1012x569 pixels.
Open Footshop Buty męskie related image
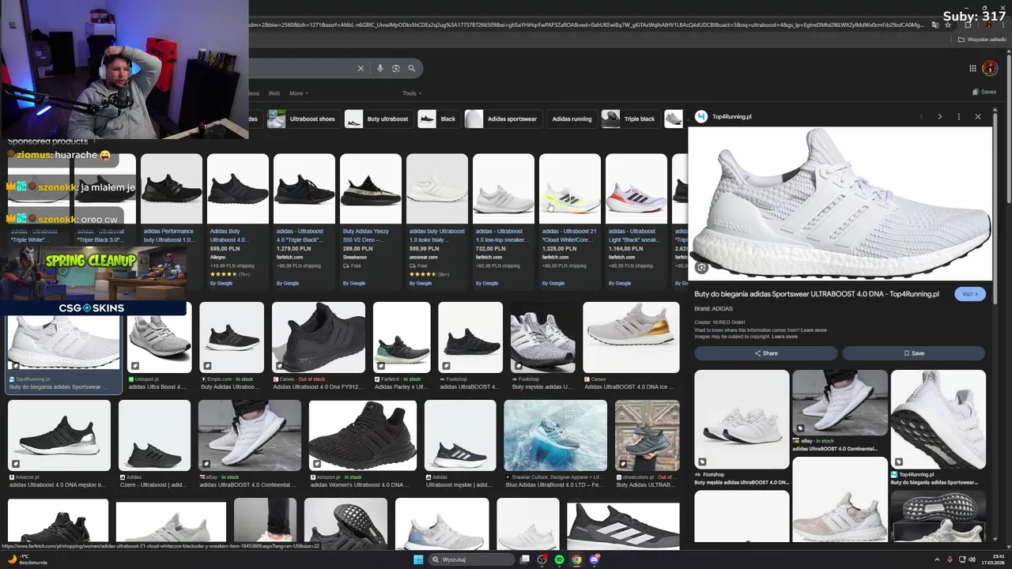(742, 428)
